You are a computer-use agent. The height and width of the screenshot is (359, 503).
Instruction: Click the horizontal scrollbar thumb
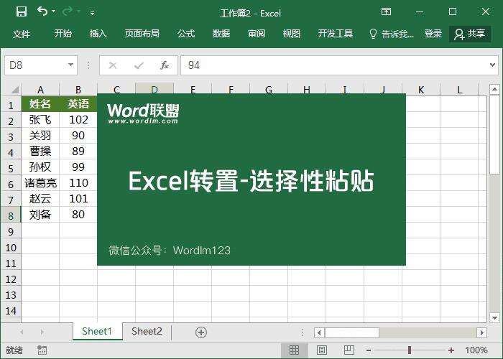[x=352, y=332]
